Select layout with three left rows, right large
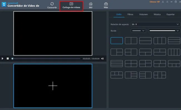Viewport: 181px width, 110px height. 145,75
